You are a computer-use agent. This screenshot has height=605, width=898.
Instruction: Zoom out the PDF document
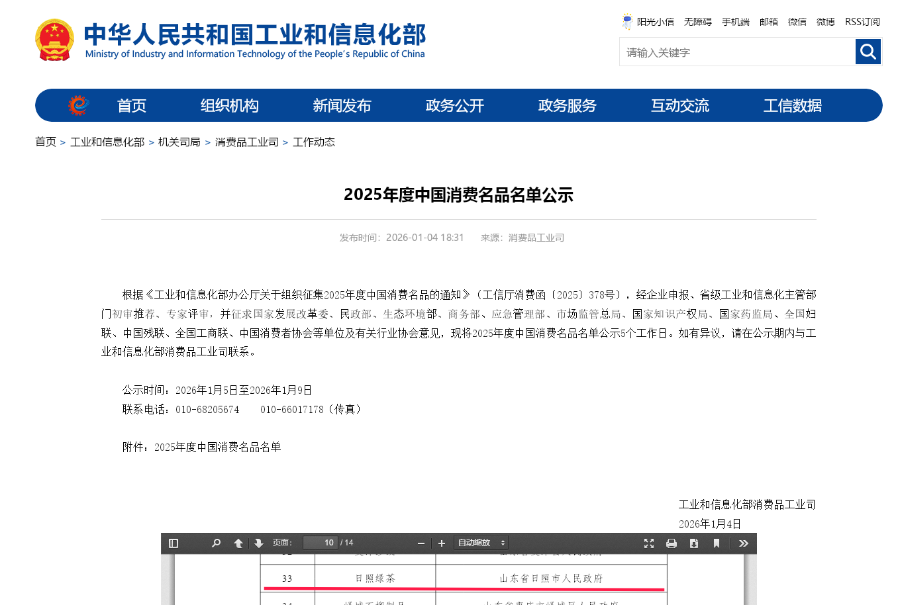(421, 543)
